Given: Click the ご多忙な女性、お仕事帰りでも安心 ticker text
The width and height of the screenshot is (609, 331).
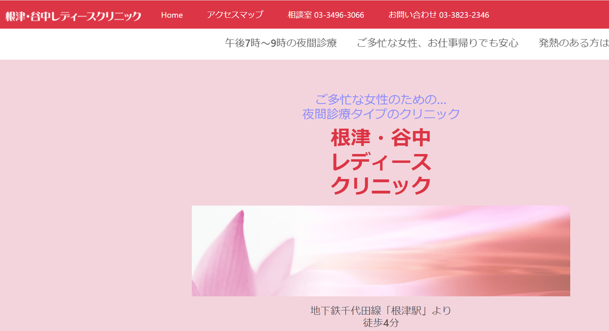Looking at the screenshot, I should [x=437, y=43].
